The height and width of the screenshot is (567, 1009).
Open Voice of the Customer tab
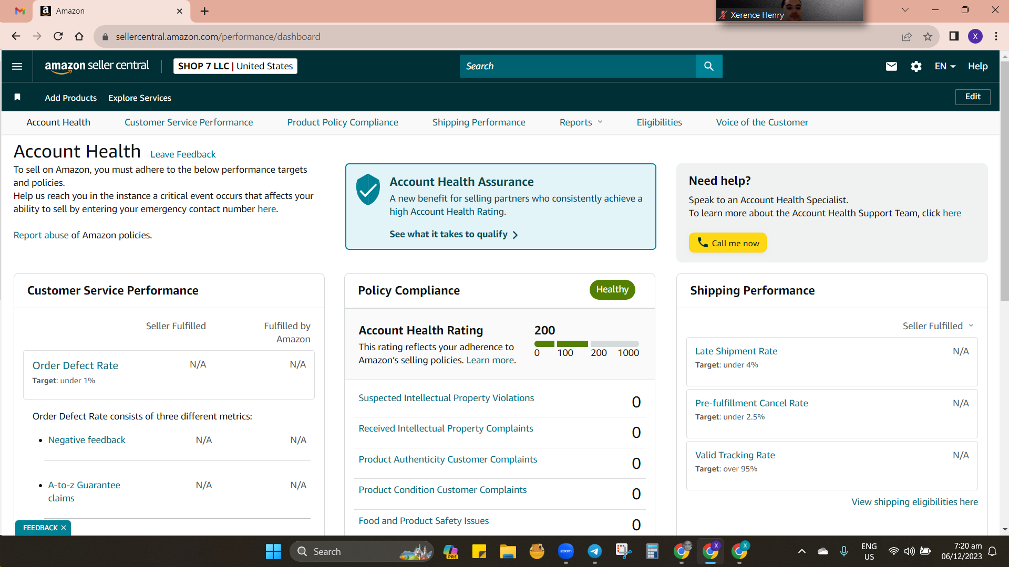(x=762, y=122)
